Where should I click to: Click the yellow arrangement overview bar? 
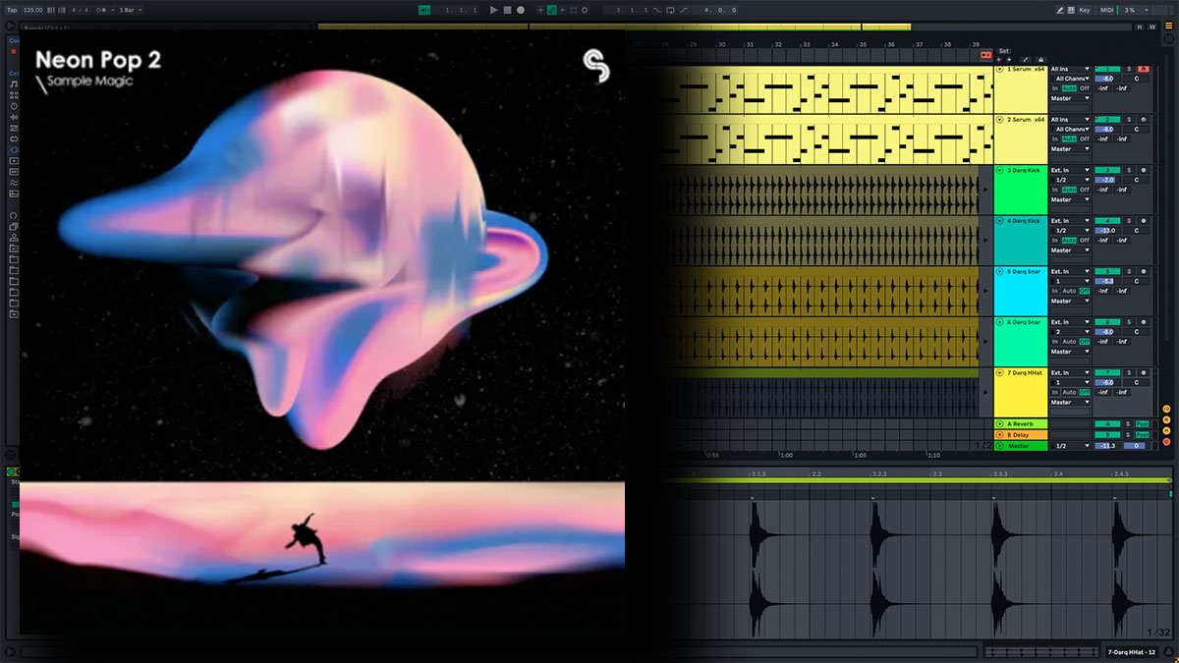615,27
